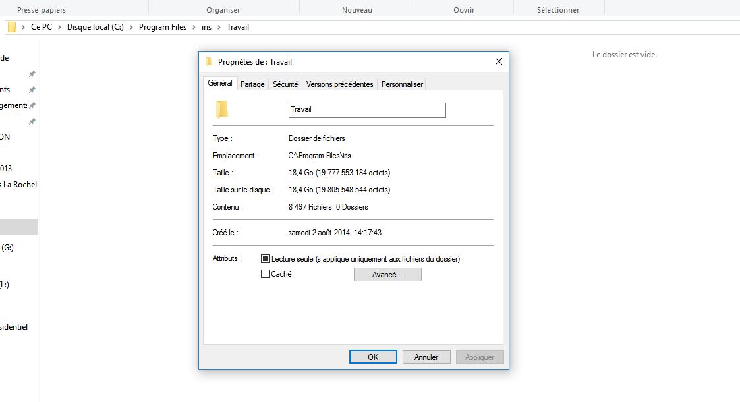This screenshot has width=740, height=402.
Task: Click the Appliquer button
Action: (x=480, y=357)
